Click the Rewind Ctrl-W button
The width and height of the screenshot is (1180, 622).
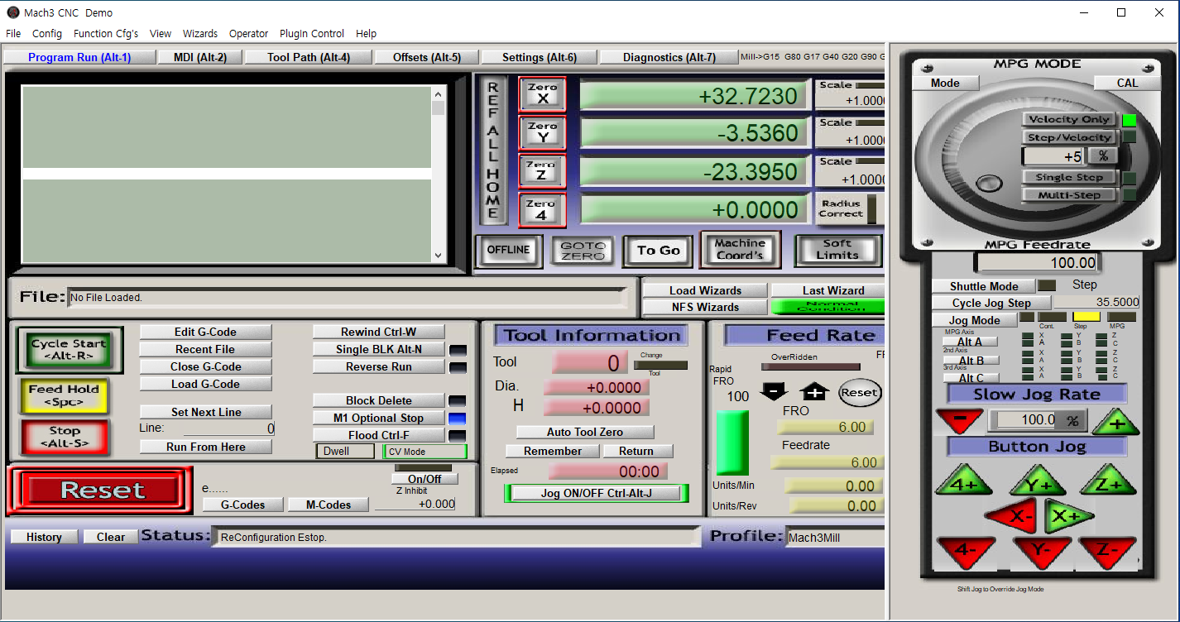click(378, 332)
